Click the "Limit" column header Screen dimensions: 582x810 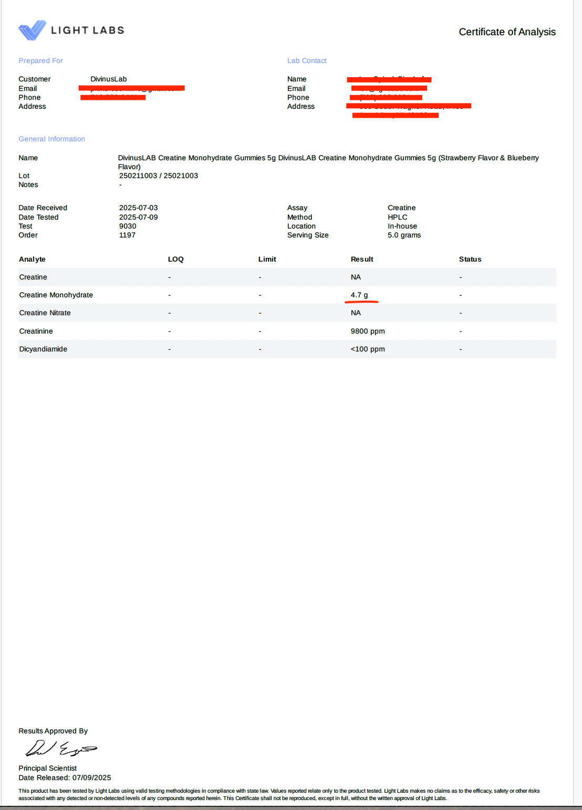(x=267, y=259)
